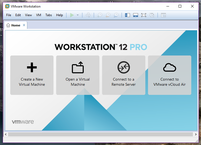Click the horizontal scrollbar left arrow
The image size is (201, 145).
point(6,134)
